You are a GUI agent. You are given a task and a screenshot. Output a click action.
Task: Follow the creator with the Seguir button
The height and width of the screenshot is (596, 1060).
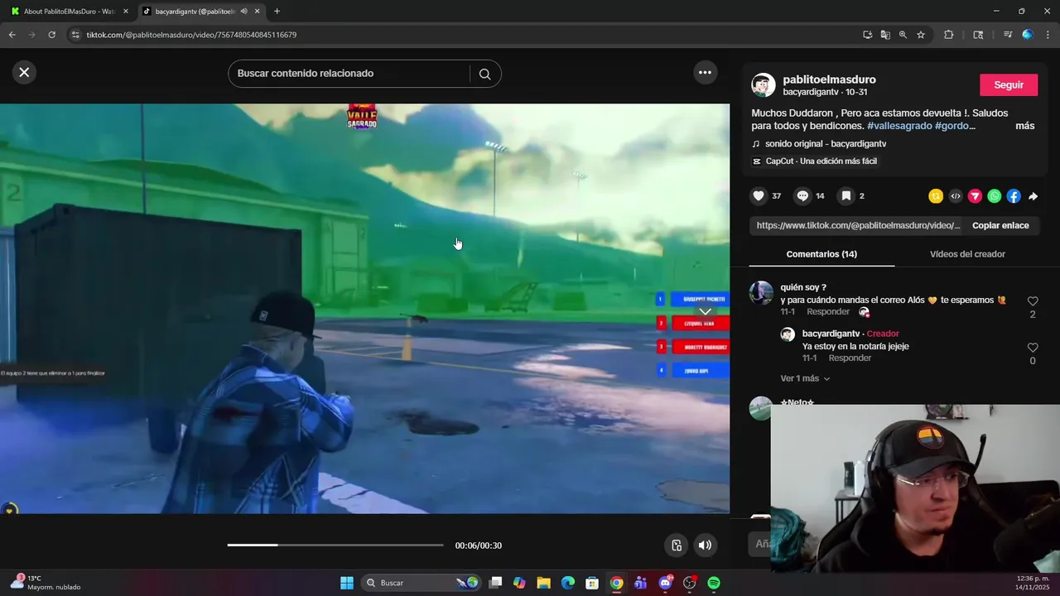pos(1009,85)
